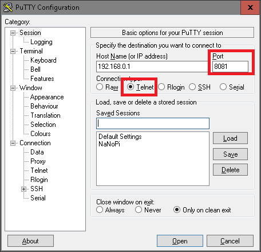Open the Data category under Connection
The height and width of the screenshot is (252, 261).
37,152
